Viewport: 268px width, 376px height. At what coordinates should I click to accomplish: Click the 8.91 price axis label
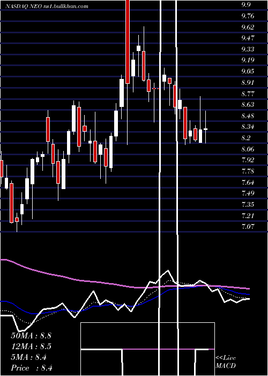pyautogui.click(x=248, y=83)
